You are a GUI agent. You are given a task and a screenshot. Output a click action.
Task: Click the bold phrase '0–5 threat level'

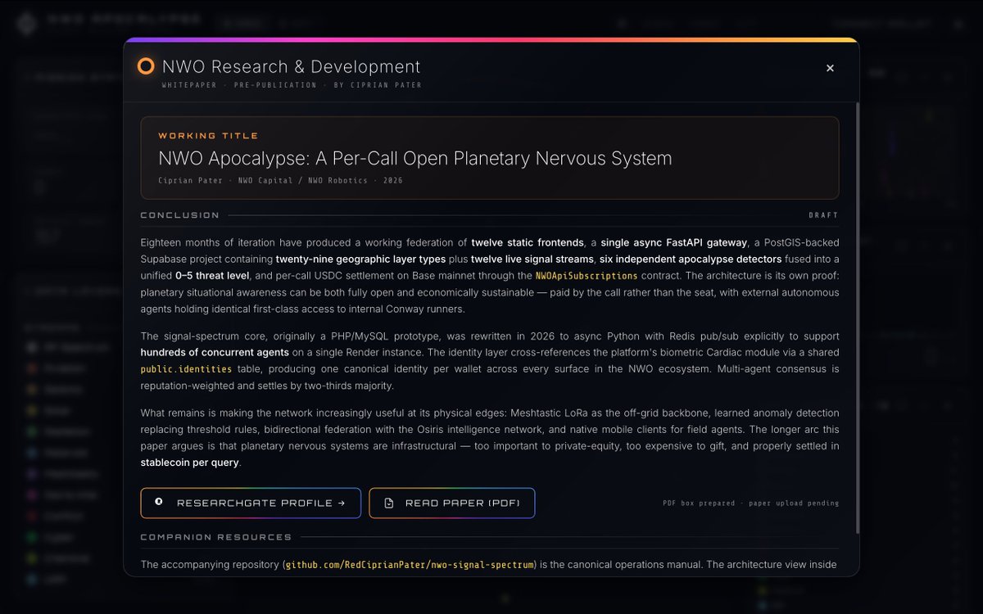(211, 276)
